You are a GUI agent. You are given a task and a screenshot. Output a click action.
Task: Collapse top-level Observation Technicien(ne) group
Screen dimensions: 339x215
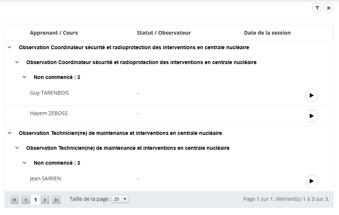pyautogui.click(x=10, y=133)
